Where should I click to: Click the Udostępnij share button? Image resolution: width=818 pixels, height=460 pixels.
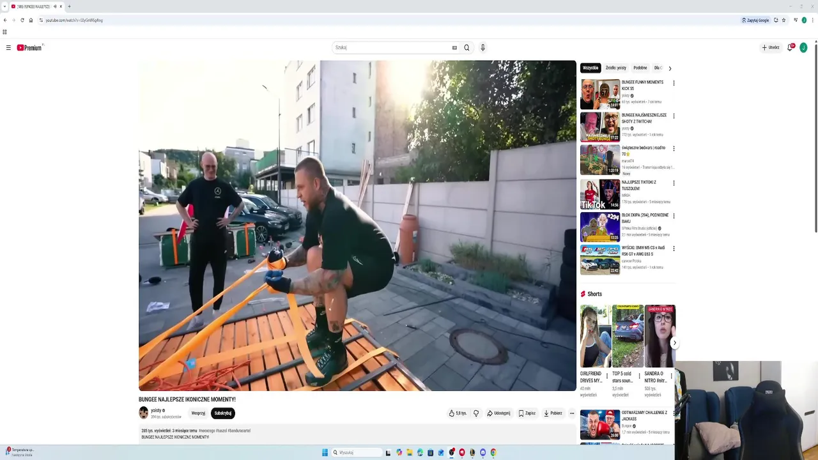coord(498,413)
